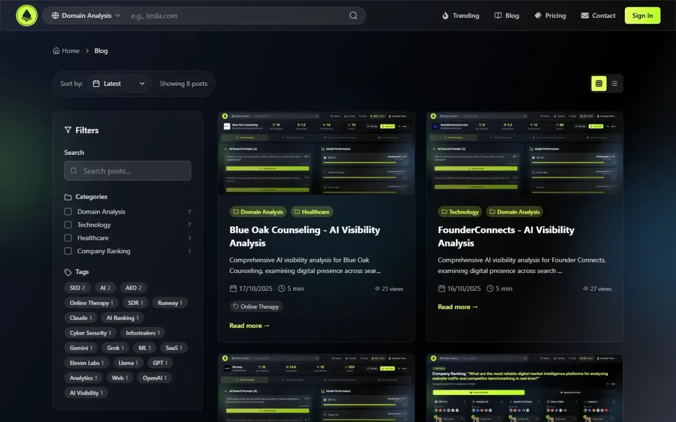Open the Latest sort dropdown
This screenshot has width=676, height=422.
(119, 83)
